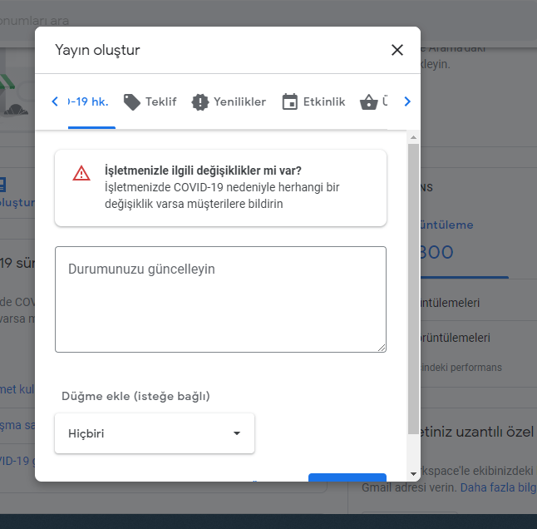Open the Daha fazla bilgi link

[x=498, y=487]
